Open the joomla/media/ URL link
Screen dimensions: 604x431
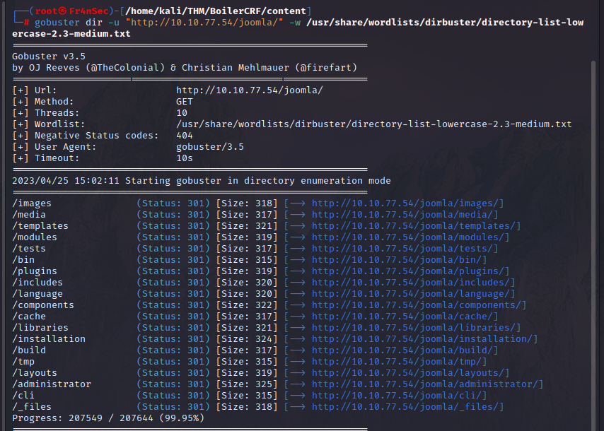click(400, 214)
